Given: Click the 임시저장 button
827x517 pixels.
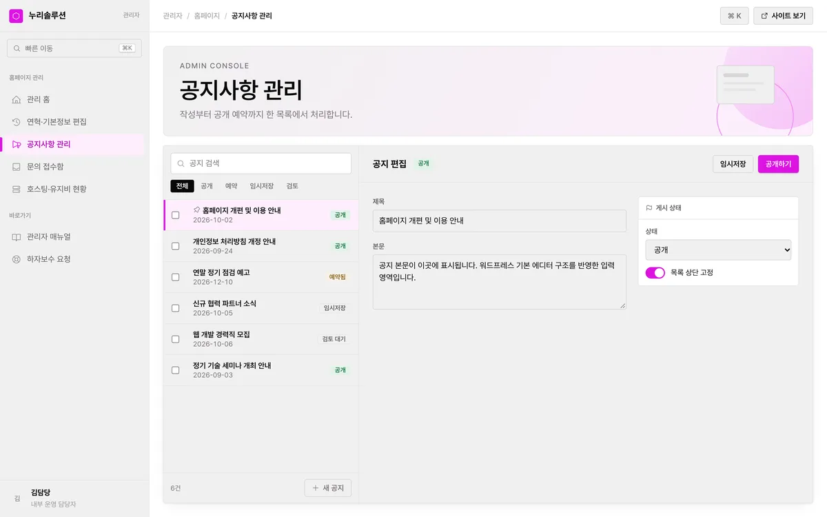Looking at the screenshot, I should coord(733,164).
